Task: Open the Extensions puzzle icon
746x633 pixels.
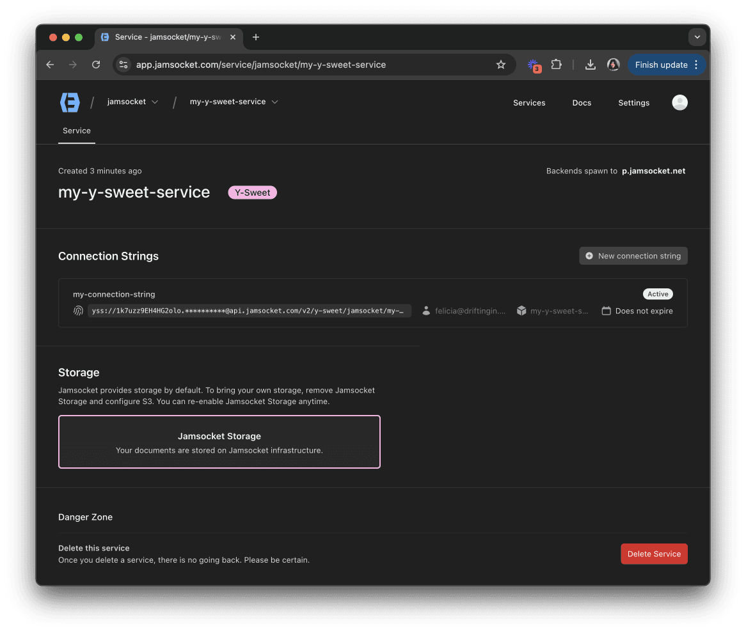Action: (x=556, y=65)
